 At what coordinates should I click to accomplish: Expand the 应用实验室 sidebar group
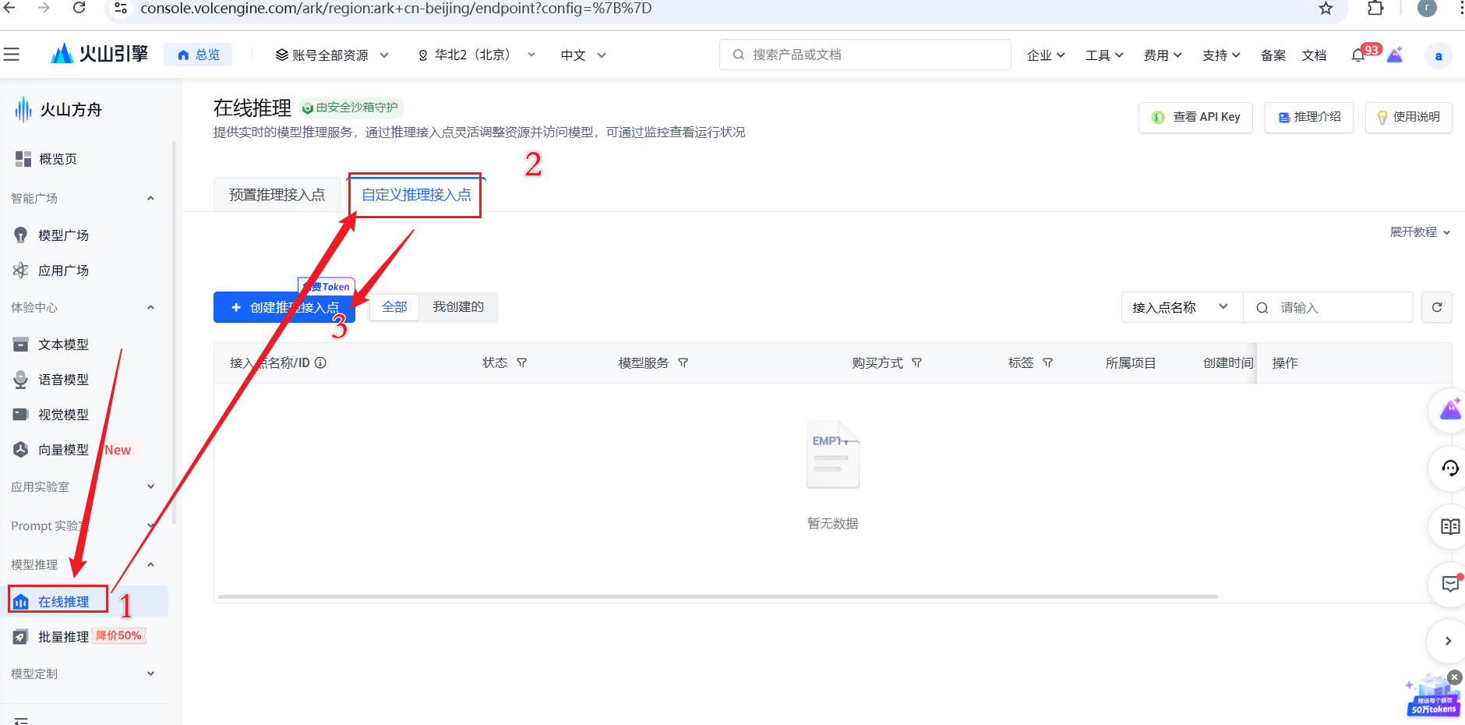[150, 486]
